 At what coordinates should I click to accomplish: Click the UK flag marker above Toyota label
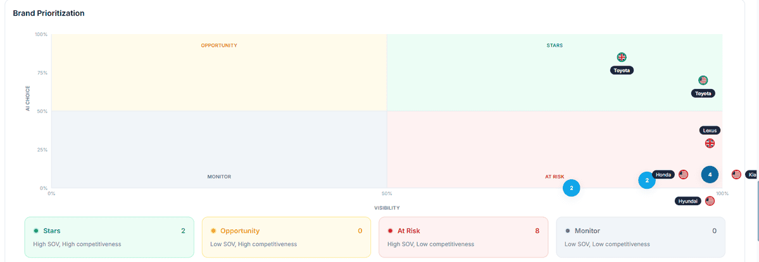coord(622,57)
